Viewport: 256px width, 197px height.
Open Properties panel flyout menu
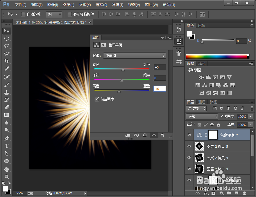(169, 38)
